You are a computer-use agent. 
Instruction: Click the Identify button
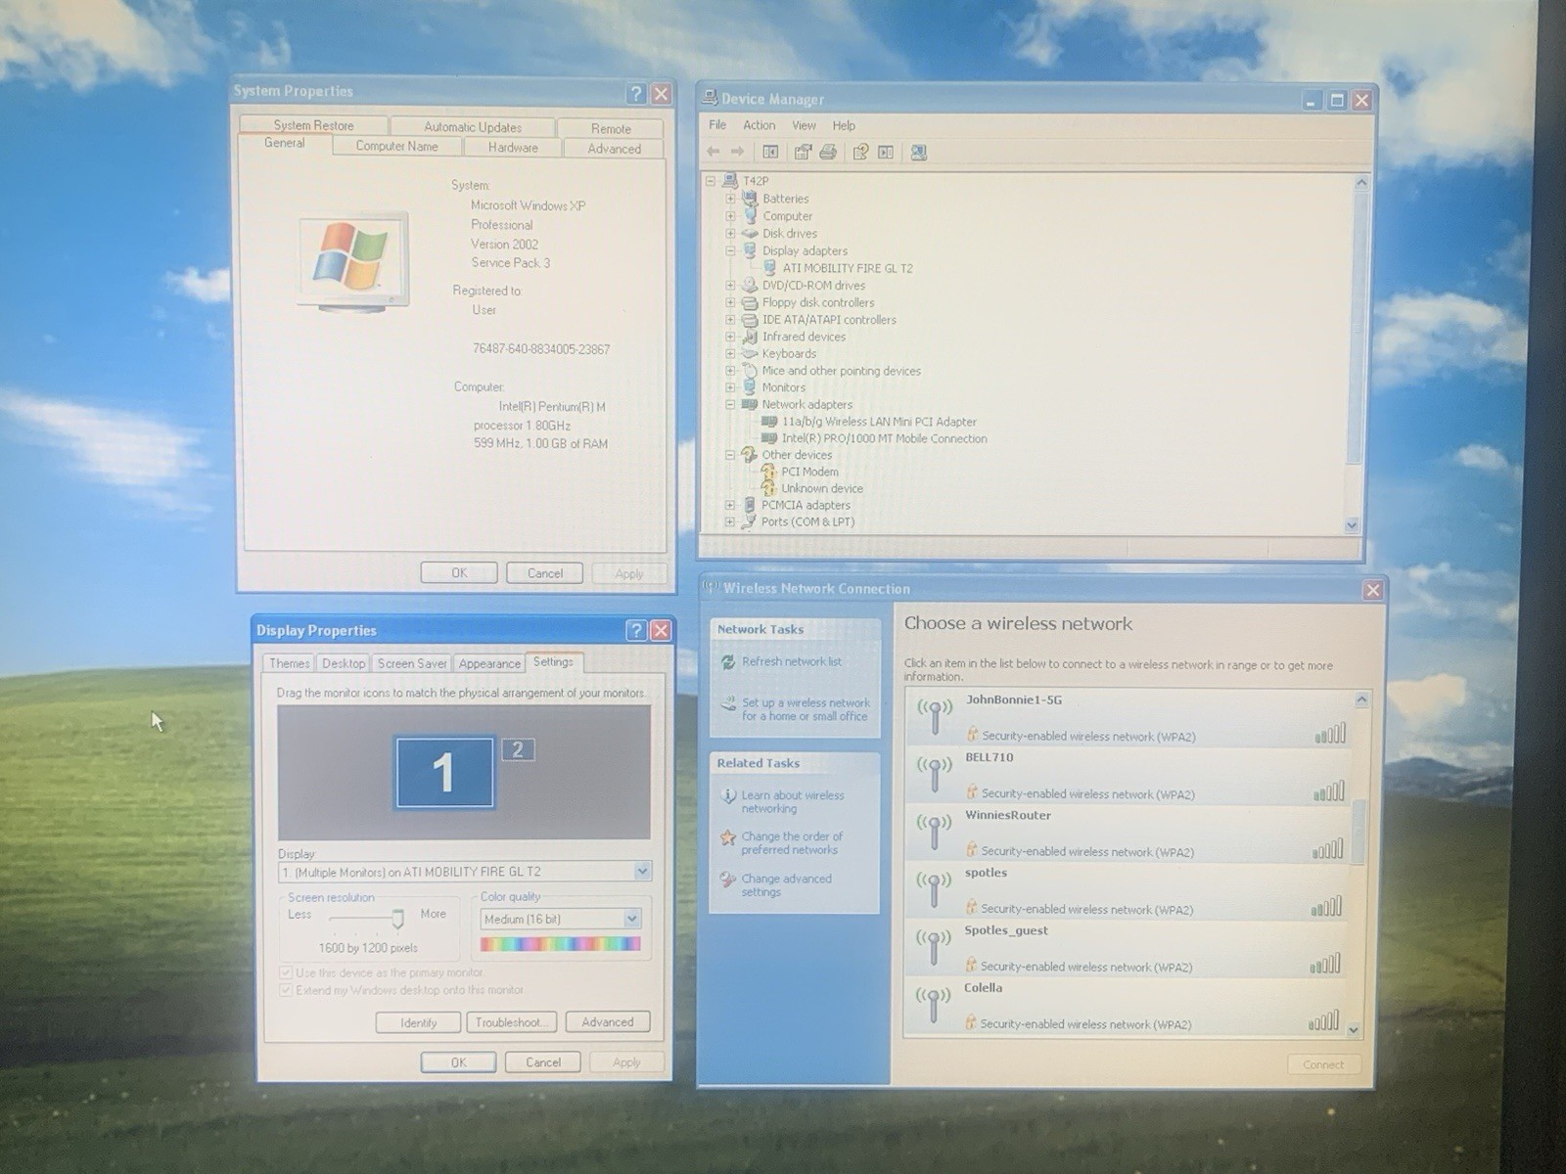[x=418, y=1022]
